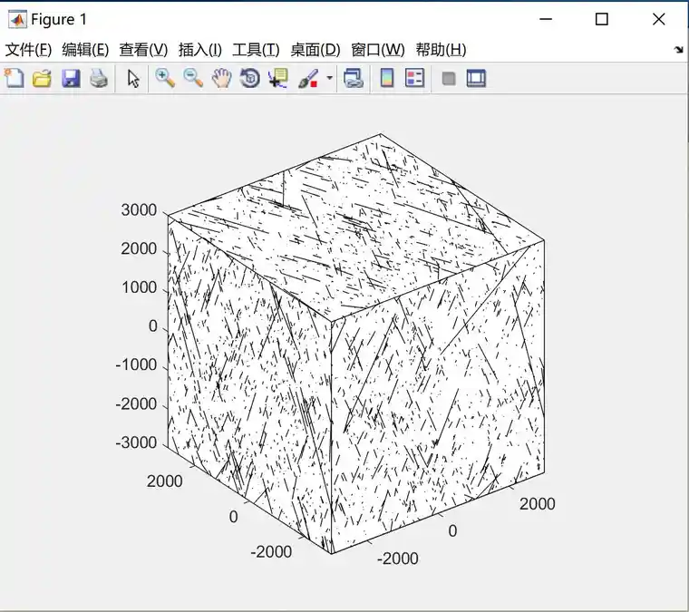Maximize the Figure 1 window

coord(602,19)
